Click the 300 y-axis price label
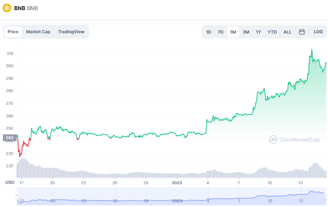Image resolution: width=328 pixels, height=207 pixels. (x=9, y=66)
